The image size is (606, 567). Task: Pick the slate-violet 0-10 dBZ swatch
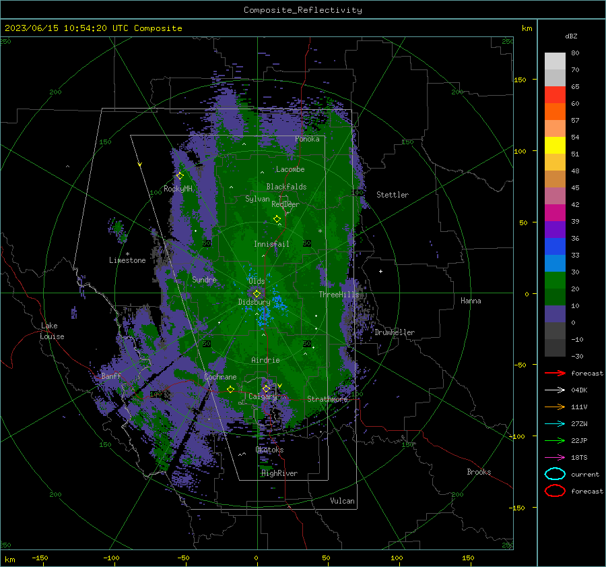555,314
